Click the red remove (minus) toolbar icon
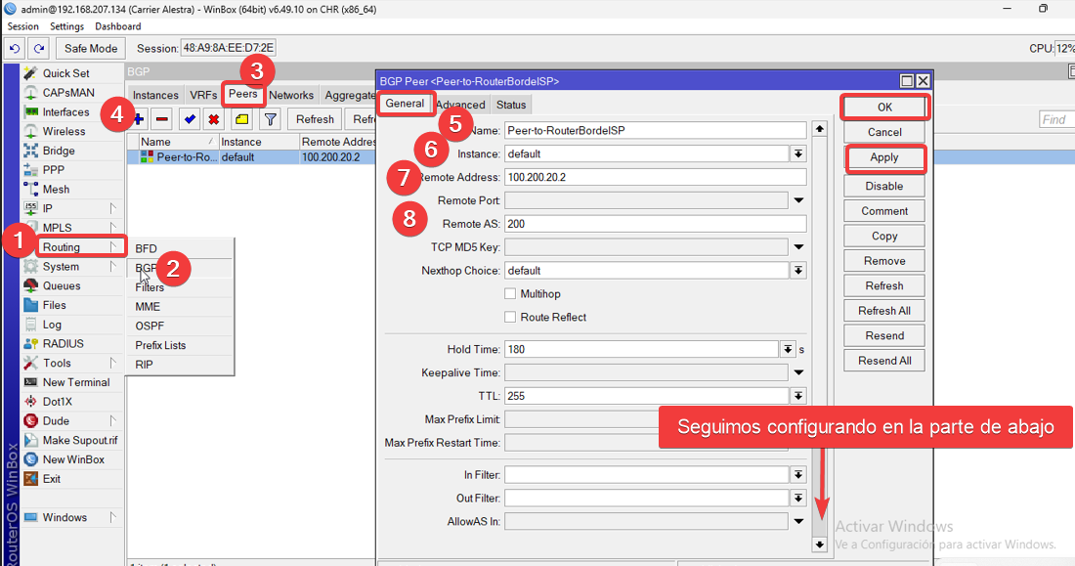This screenshot has height=566, width=1075. pyautogui.click(x=162, y=119)
